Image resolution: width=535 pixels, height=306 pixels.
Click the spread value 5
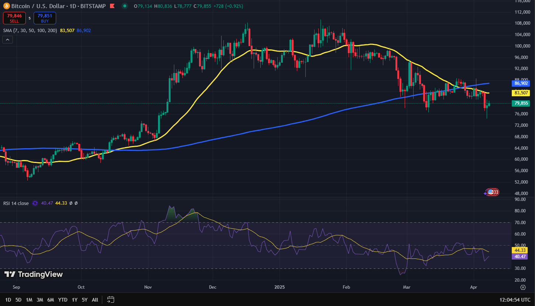30,18
